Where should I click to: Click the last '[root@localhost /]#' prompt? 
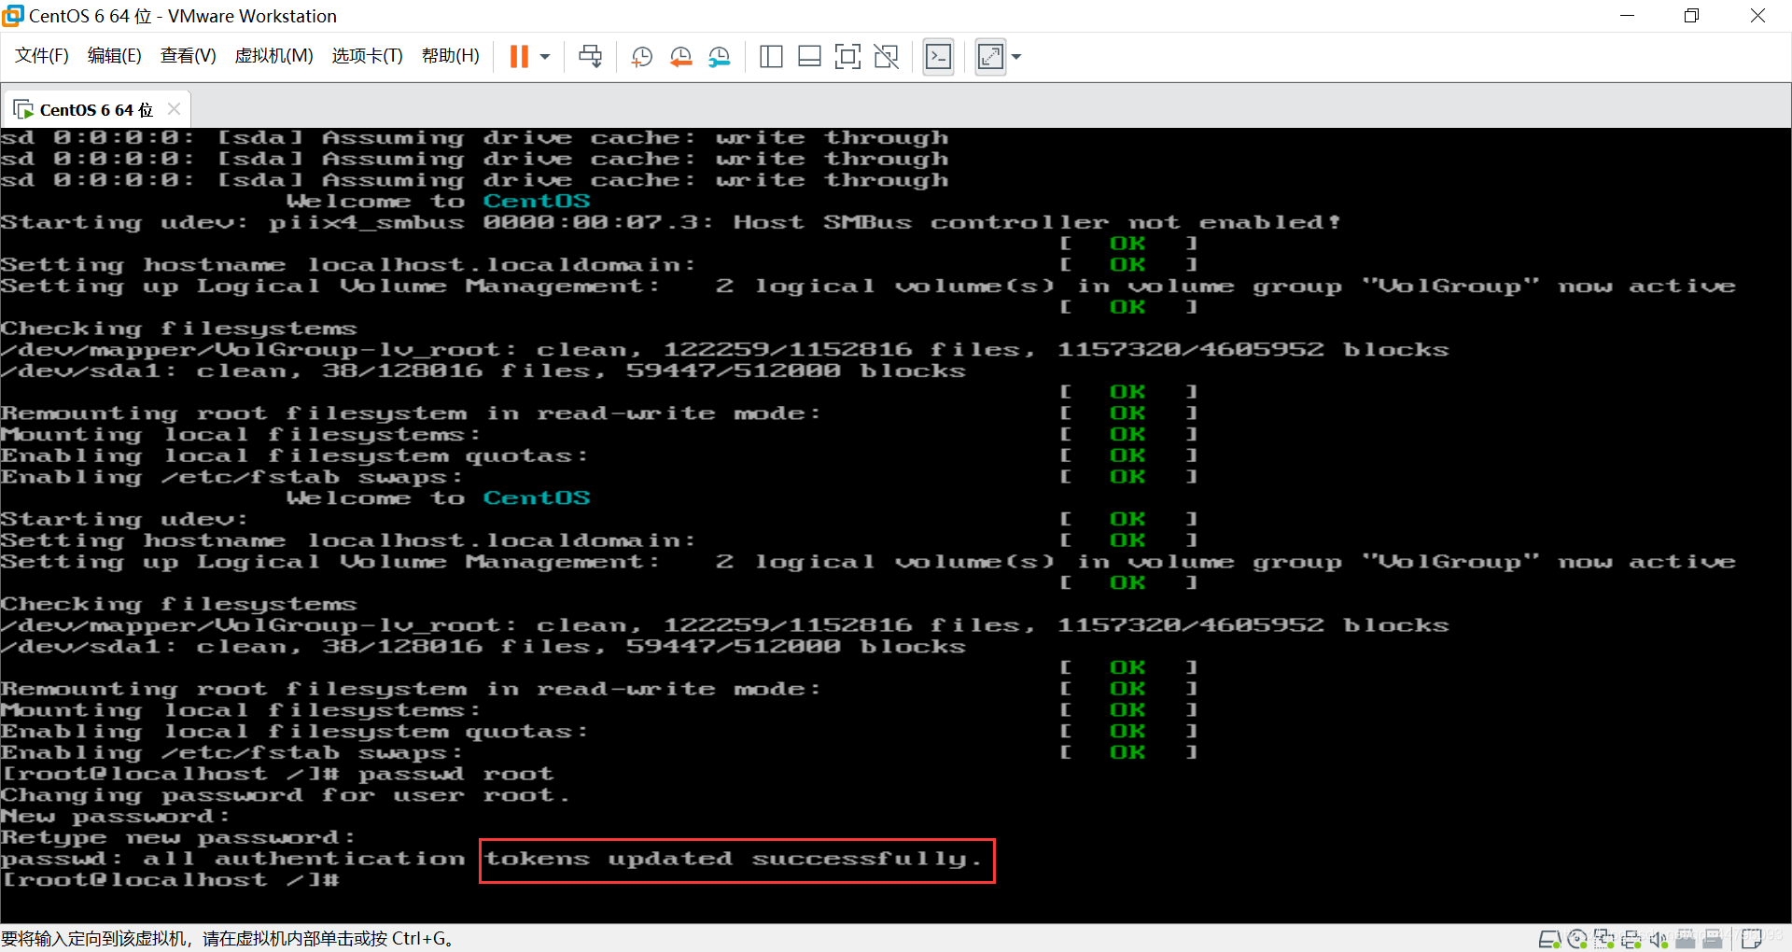tap(170, 880)
